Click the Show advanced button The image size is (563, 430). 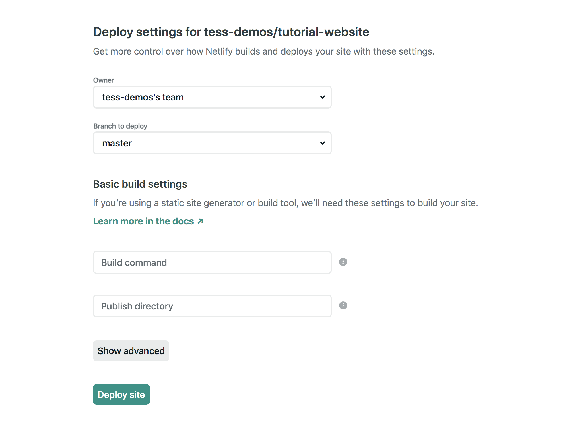tap(131, 351)
